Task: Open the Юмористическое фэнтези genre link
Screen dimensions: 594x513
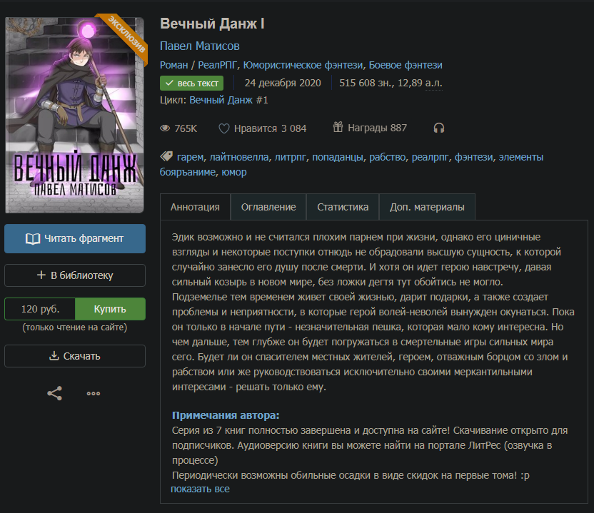Action: tap(303, 65)
